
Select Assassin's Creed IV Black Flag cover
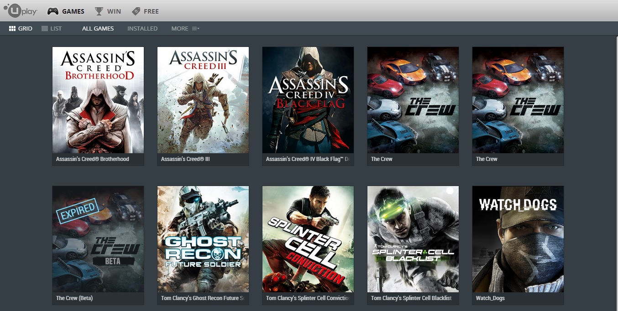tap(308, 100)
